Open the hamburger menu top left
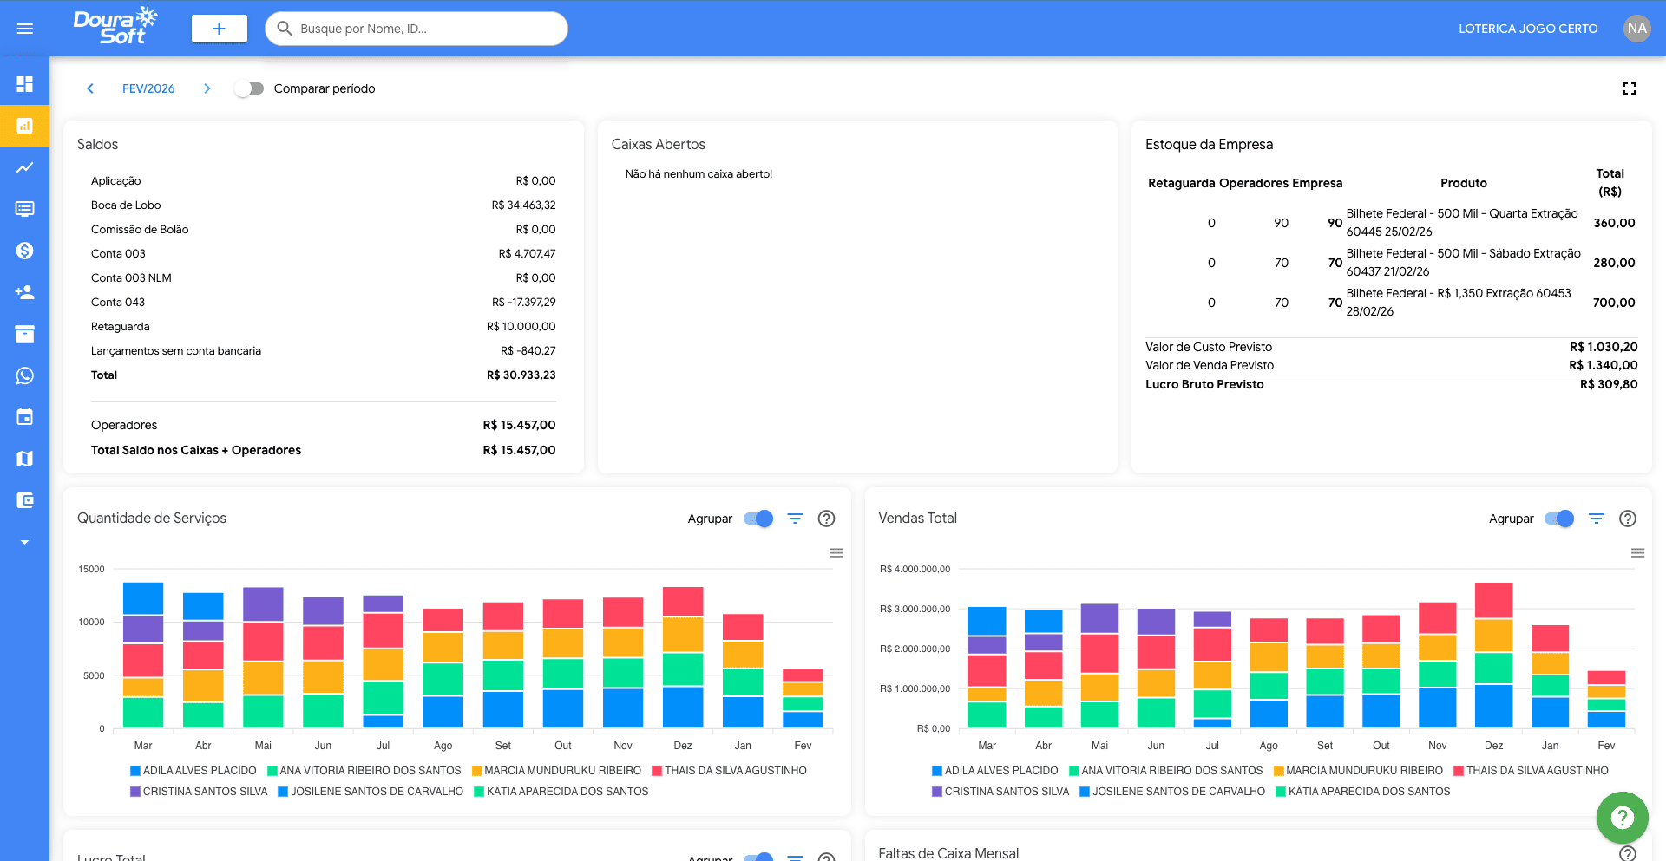This screenshot has height=861, width=1666. tap(25, 28)
